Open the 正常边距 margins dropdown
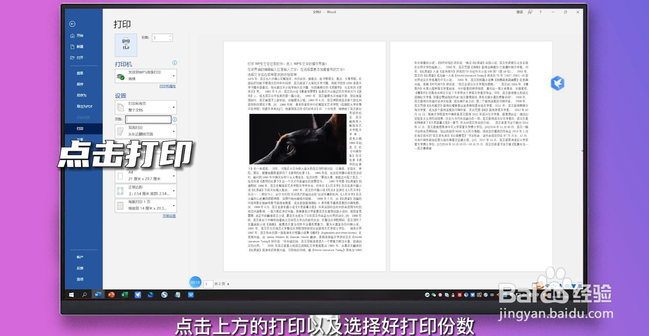This screenshot has height=336, width=649. point(146,191)
